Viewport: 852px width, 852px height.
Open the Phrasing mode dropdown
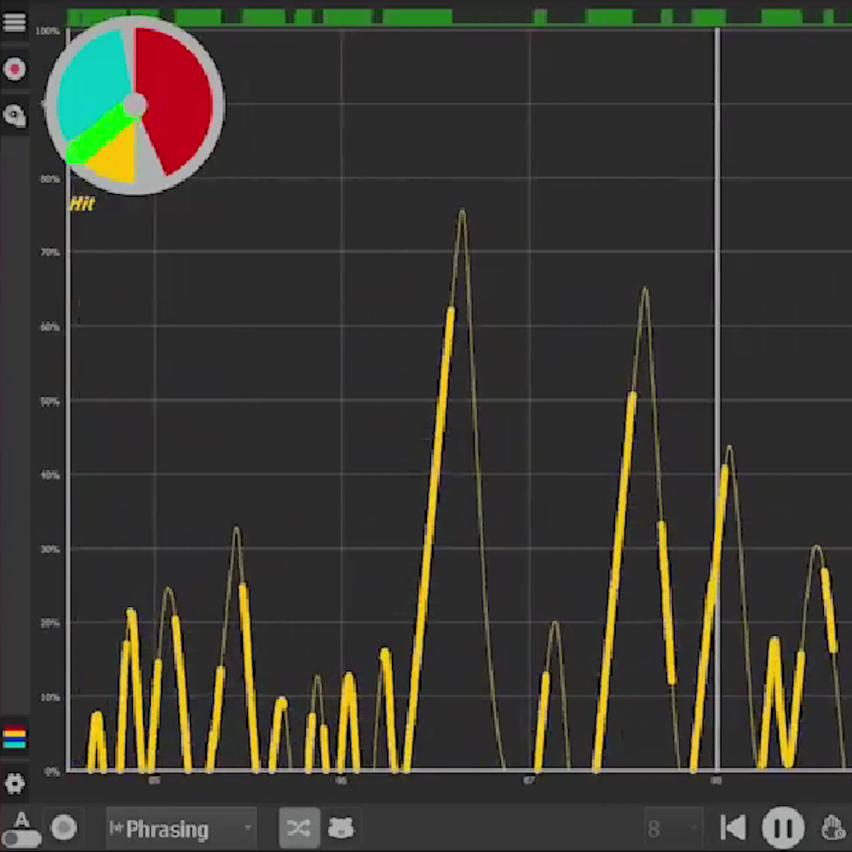pos(181,829)
